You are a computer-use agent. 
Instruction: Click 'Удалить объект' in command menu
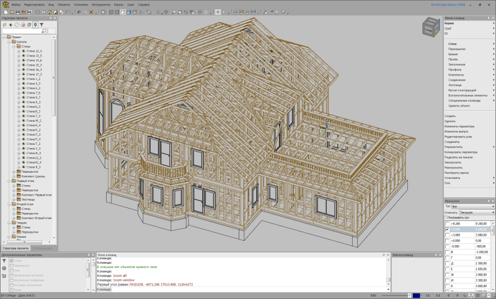(459, 106)
